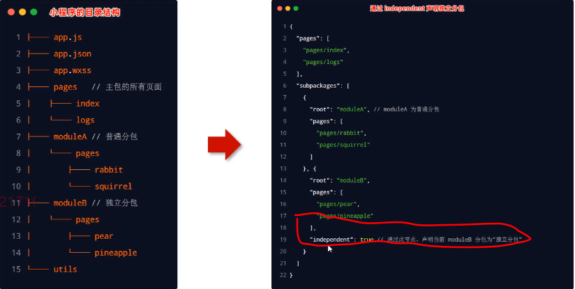Image resolution: width=575 pixels, height=289 pixels.
Task: Select app.wxss file entry
Action: (73, 70)
